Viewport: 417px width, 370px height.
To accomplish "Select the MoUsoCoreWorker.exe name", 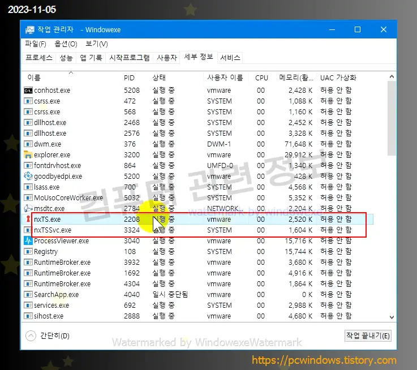I will [x=68, y=198].
